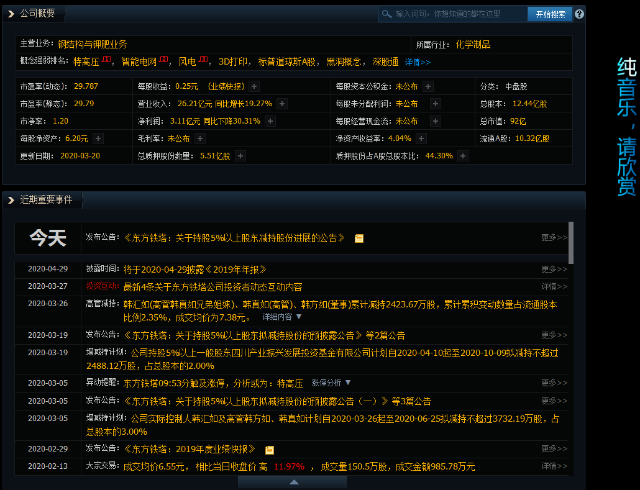Expand the plus next to 净利润
640x490 pixels.
tap(270, 121)
